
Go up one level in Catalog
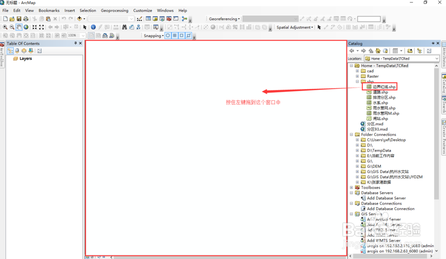coord(371,51)
